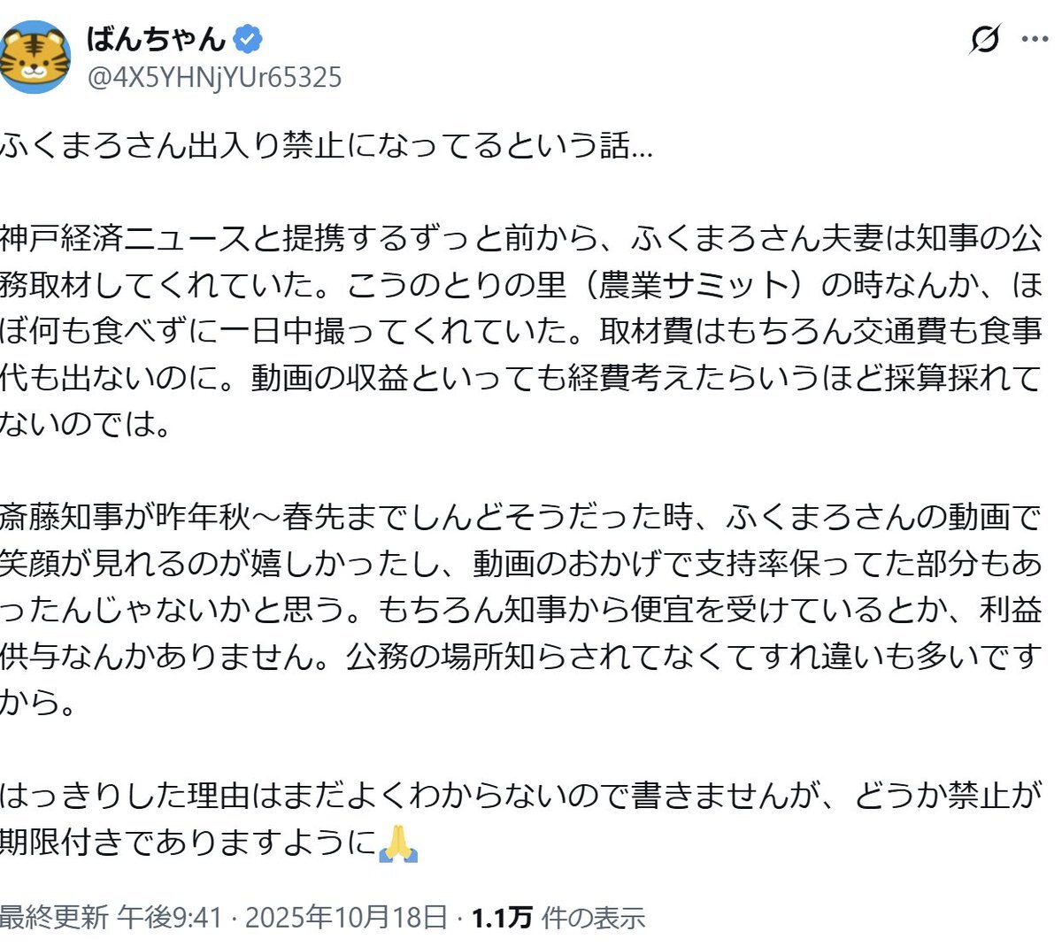Viewport: 1062px width, 947px height.
Task: Open the Grok explain-post icon
Action: point(984,40)
